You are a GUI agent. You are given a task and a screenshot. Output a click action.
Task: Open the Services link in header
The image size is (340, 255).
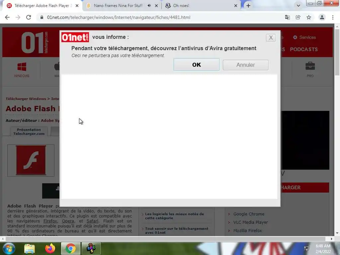point(304,37)
